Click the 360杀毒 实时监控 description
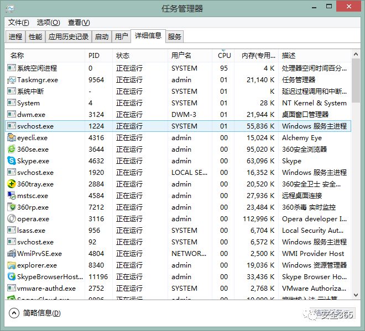365x331 pixels. click(309, 207)
